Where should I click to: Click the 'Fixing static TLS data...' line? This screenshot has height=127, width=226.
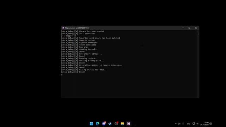[84, 70]
